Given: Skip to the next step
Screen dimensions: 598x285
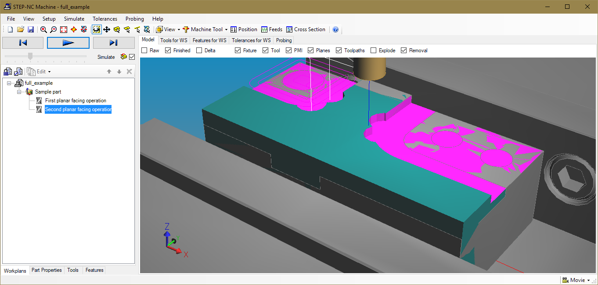Looking at the screenshot, I should click(114, 43).
